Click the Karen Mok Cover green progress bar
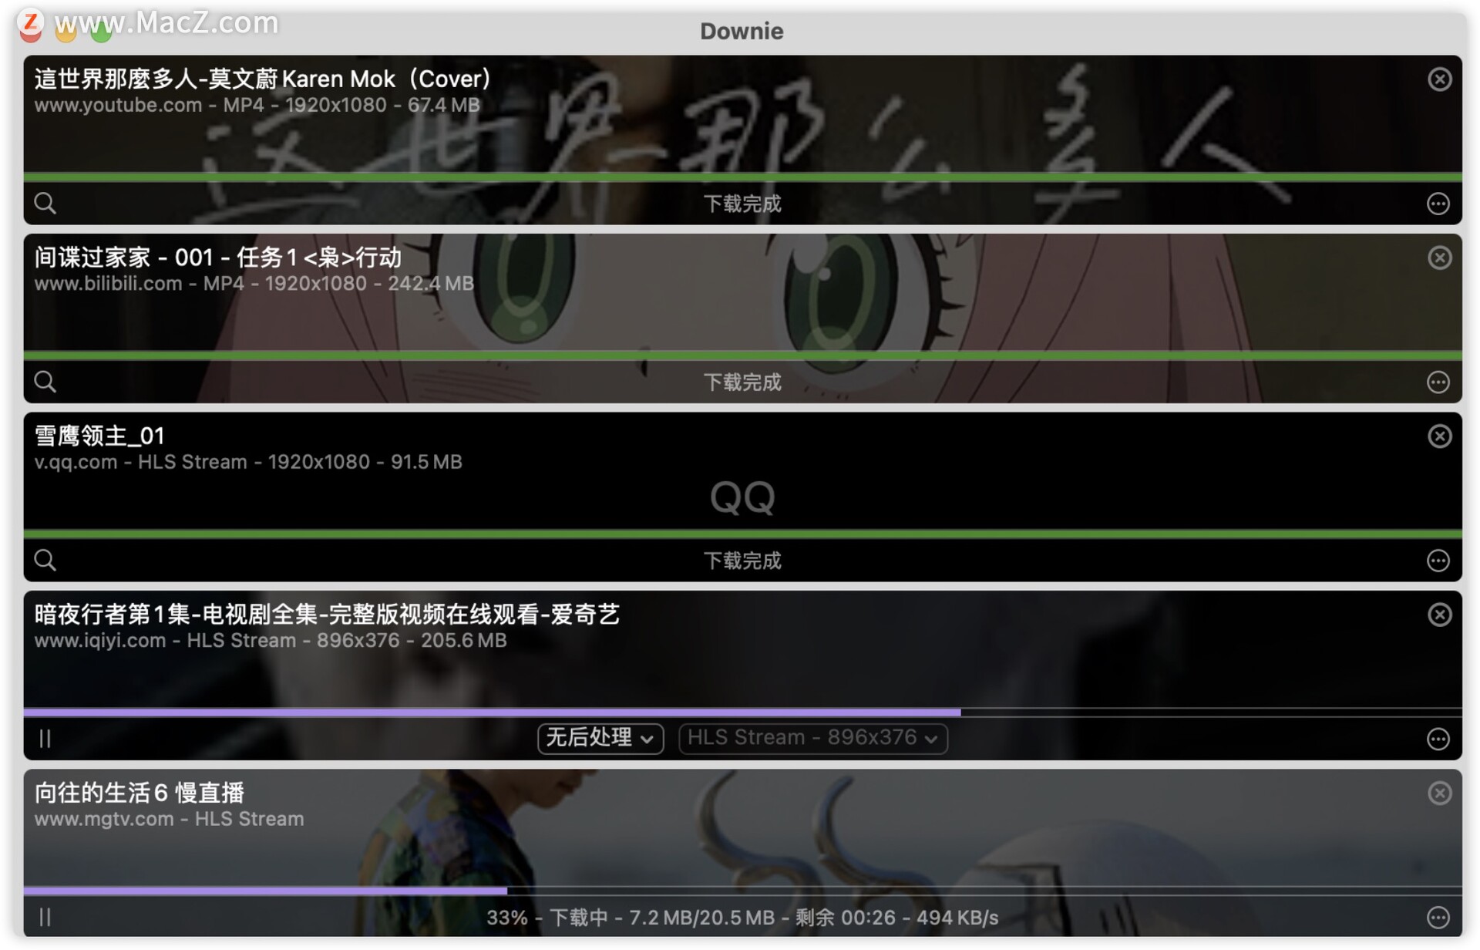The image size is (1480, 950). [742, 177]
